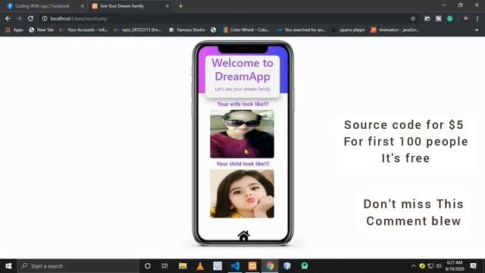Image resolution: width=485 pixels, height=273 pixels.
Task: Click the taskbar 'Start a search' box
Action: pos(78,266)
